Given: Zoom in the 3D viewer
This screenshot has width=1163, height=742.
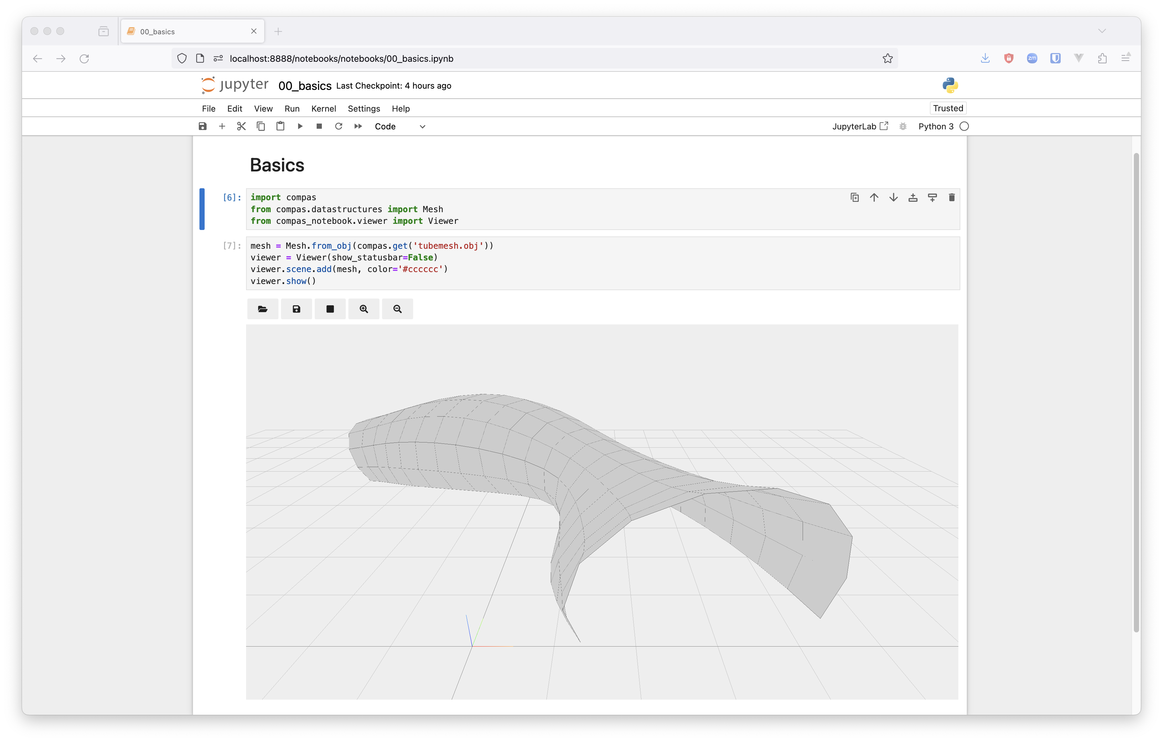Looking at the screenshot, I should pyautogui.click(x=364, y=309).
